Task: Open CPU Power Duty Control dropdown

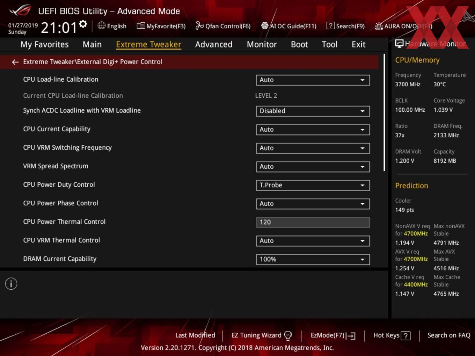Action: click(313, 185)
